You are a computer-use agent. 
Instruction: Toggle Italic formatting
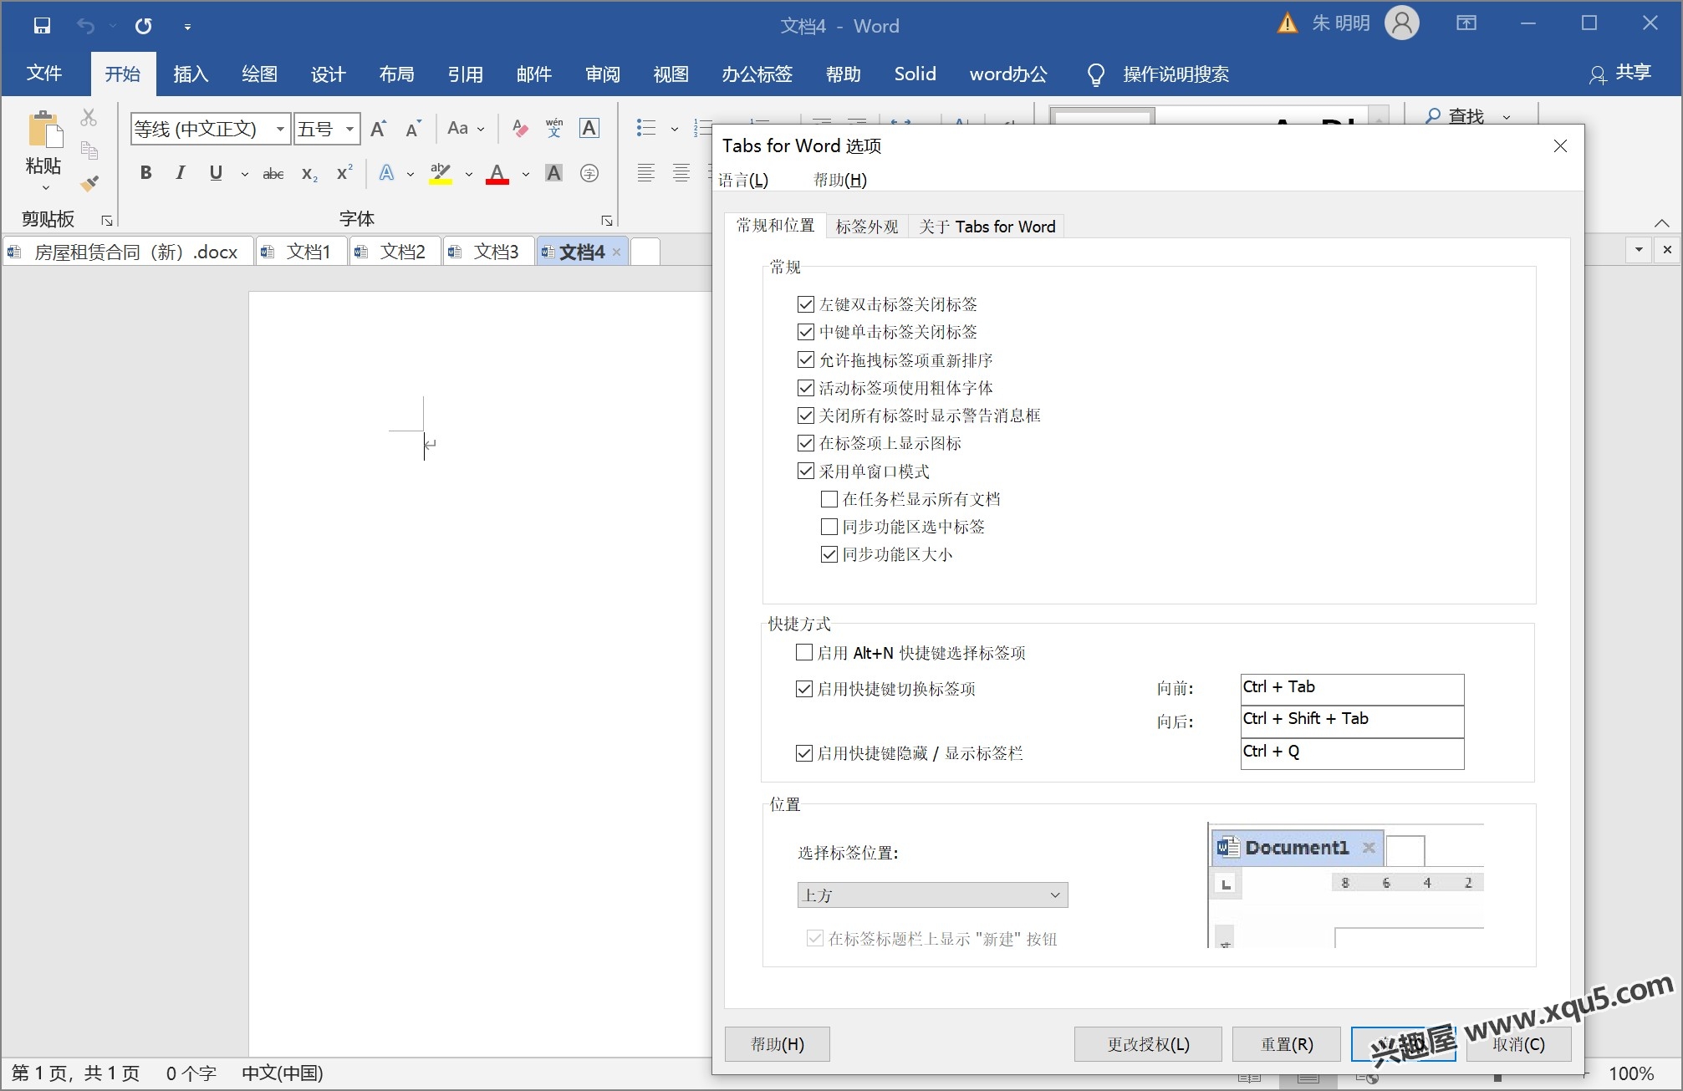pos(181,173)
